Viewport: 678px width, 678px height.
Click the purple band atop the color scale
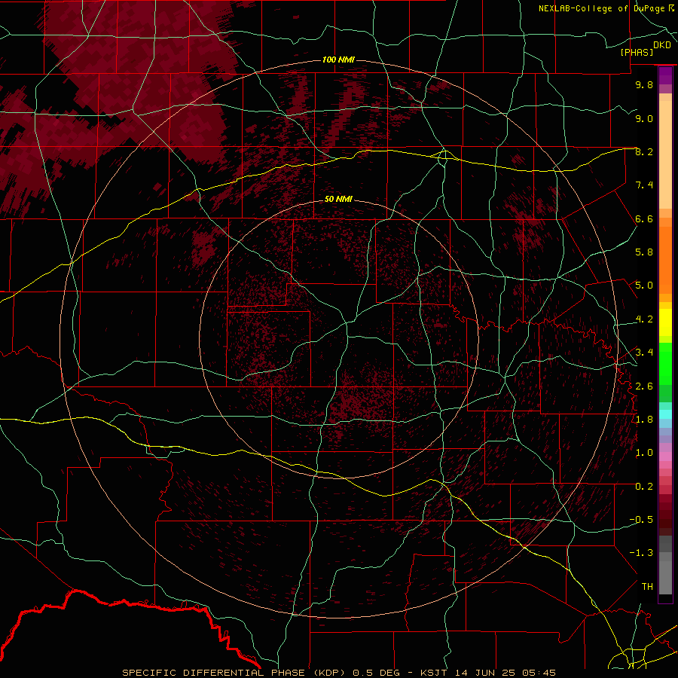tap(665, 75)
